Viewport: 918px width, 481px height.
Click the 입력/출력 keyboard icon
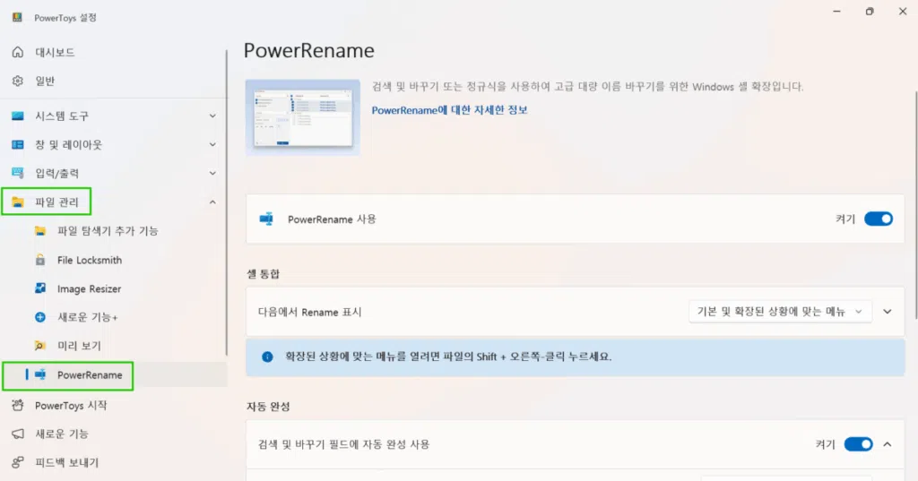pyautogui.click(x=18, y=173)
